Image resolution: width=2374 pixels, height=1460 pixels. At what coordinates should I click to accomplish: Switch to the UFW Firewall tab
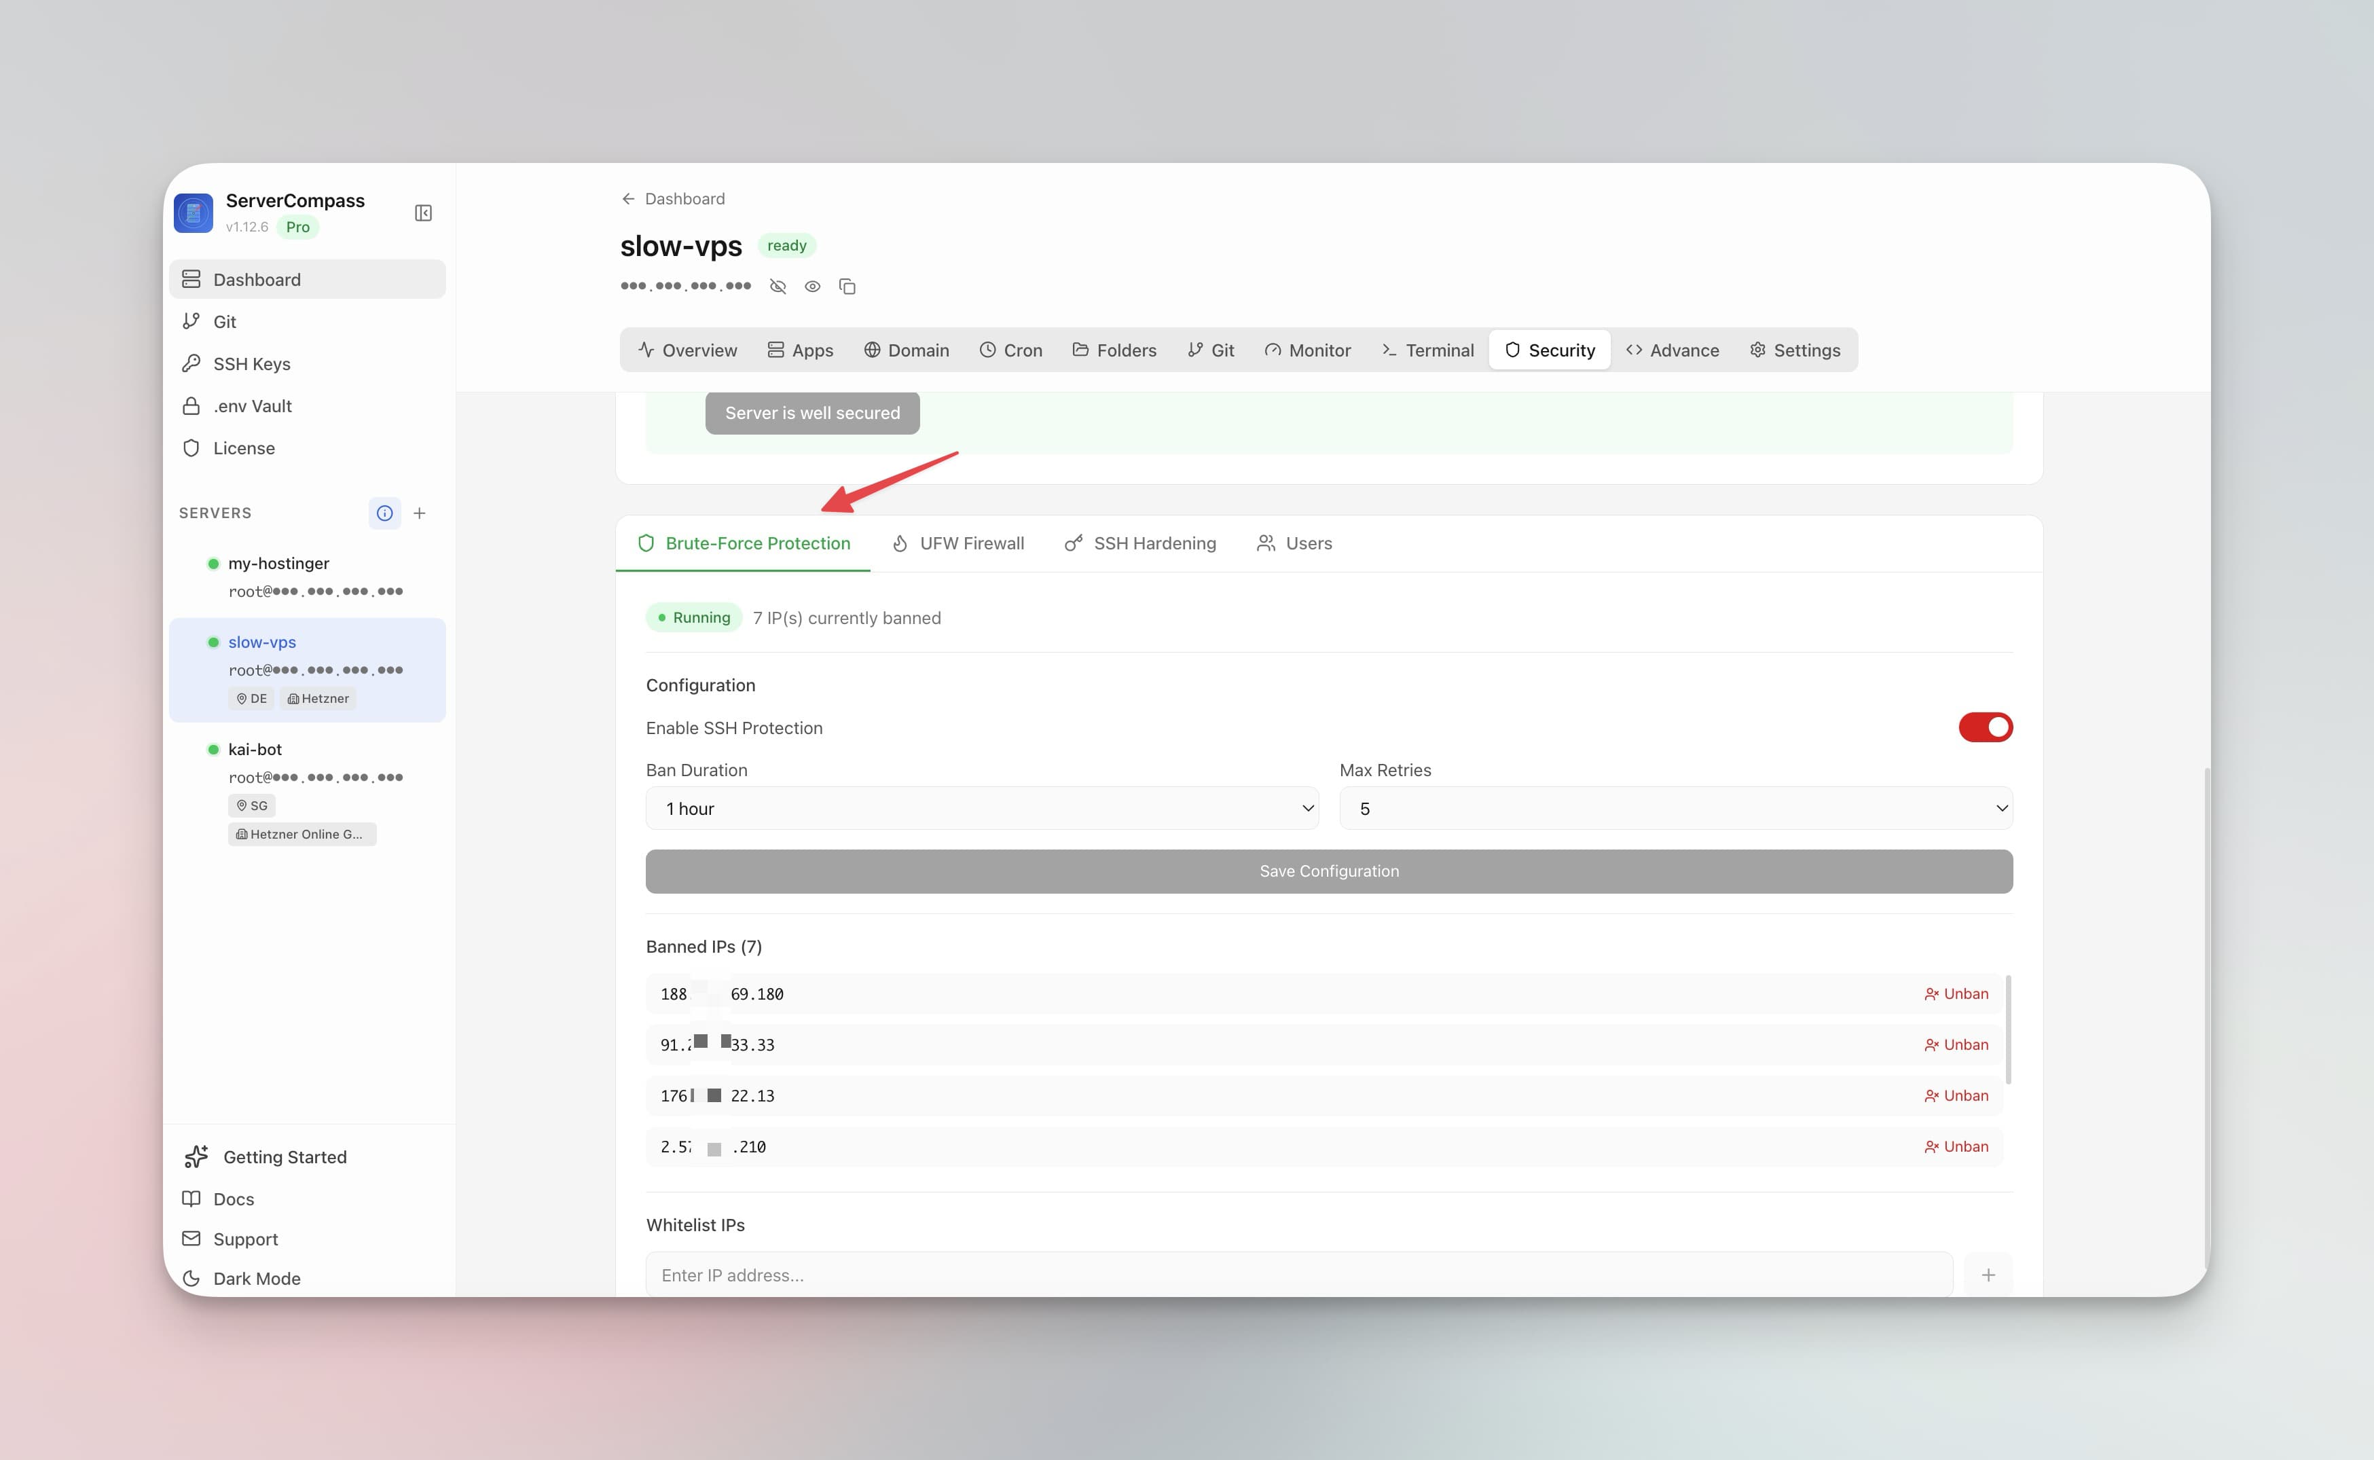tap(957, 543)
